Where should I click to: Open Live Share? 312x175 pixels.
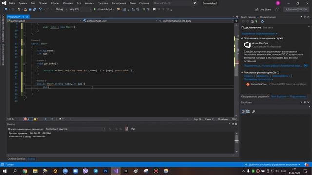click(263, 10)
